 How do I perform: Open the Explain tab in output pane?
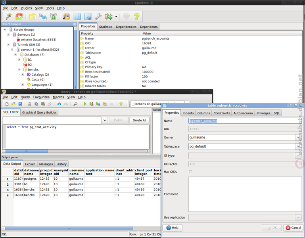(x=30, y=164)
